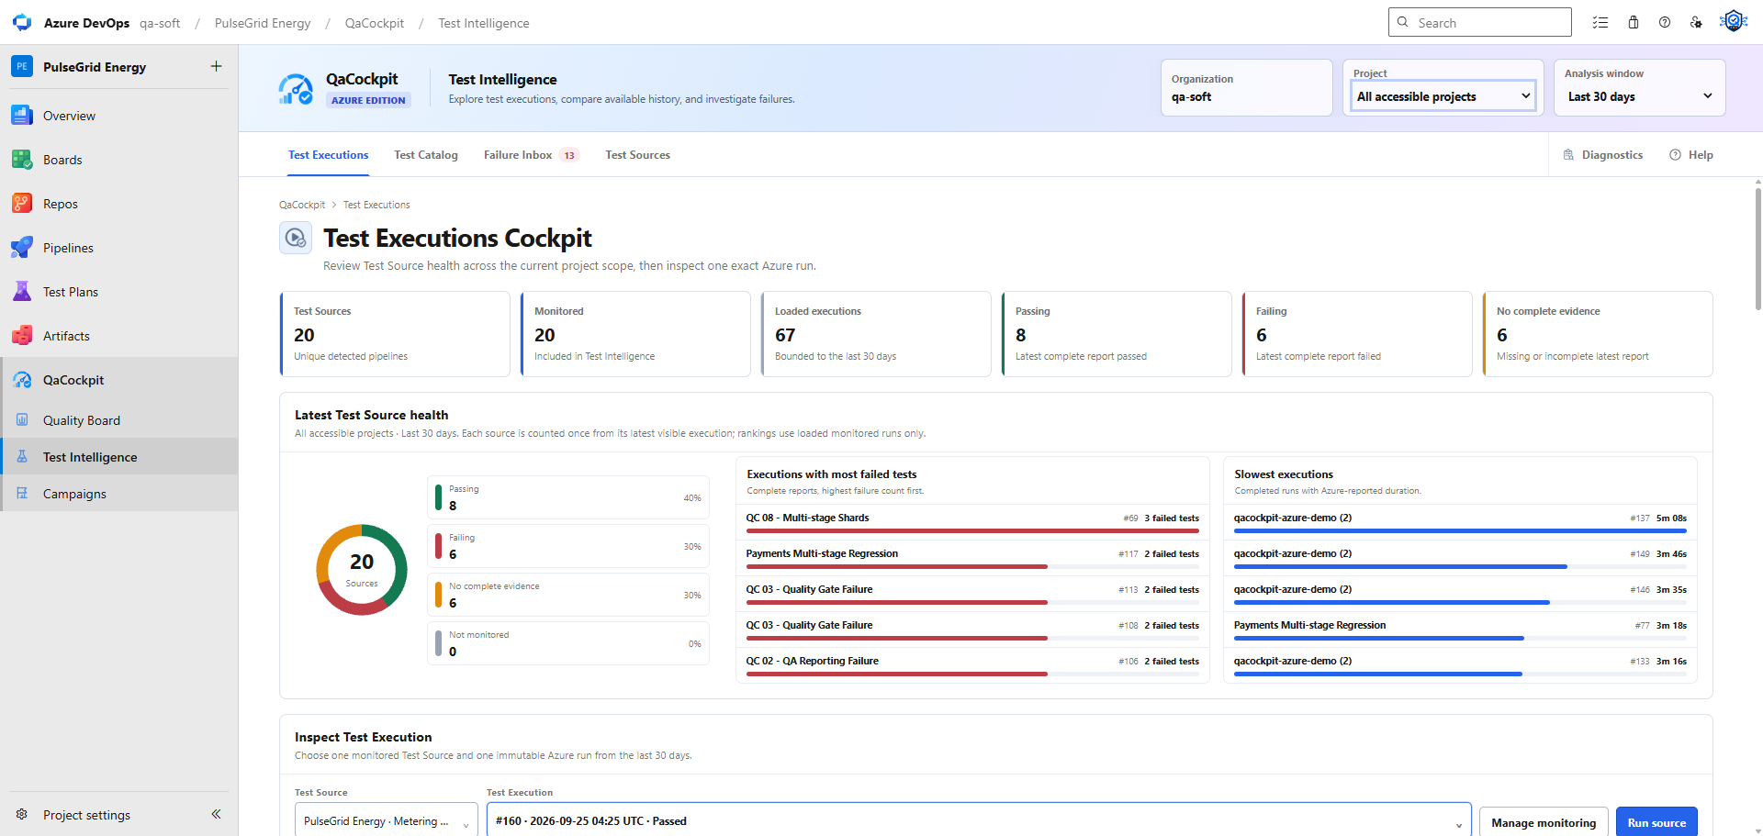Open the Repos hub icon
1763x836 pixels.
tap(22, 204)
